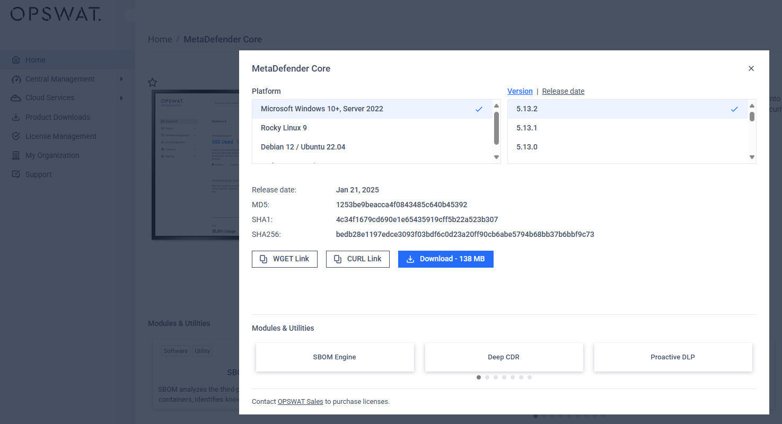782x424 pixels.
Task: Select version 5.13.0
Action: coord(628,147)
